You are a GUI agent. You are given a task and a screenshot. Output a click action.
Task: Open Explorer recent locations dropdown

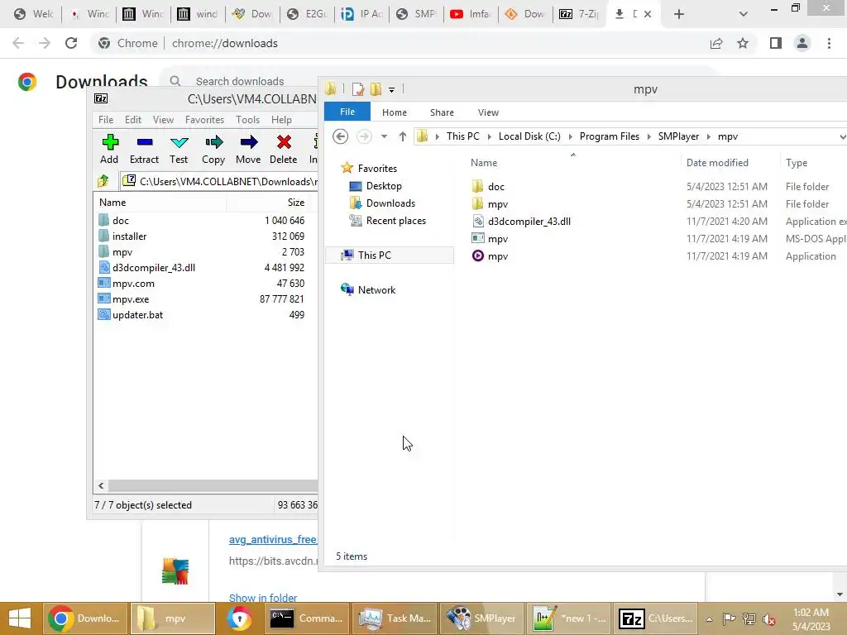click(x=384, y=136)
